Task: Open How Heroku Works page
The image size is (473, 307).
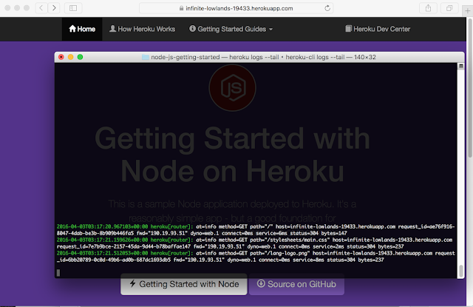Action: point(142,29)
